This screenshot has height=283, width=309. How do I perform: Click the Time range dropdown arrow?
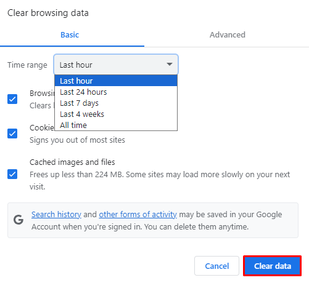pyautogui.click(x=170, y=65)
